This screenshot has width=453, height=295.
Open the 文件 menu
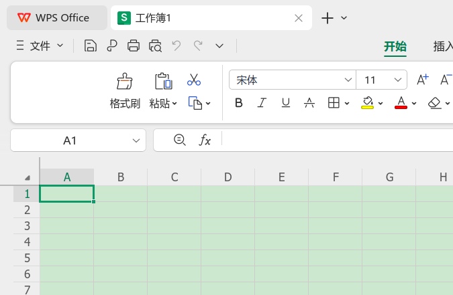click(40, 45)
